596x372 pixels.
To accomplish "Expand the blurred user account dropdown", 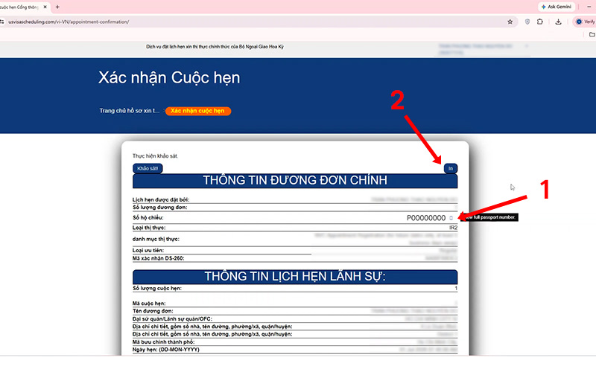I will [482, 49].
